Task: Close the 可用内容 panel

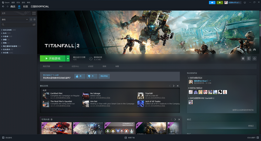Action: click(179, 119)
